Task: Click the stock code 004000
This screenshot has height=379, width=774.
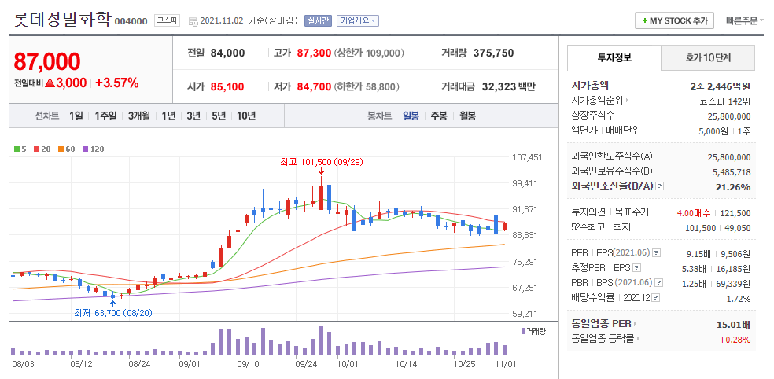Action: click(x=131, y=21)
